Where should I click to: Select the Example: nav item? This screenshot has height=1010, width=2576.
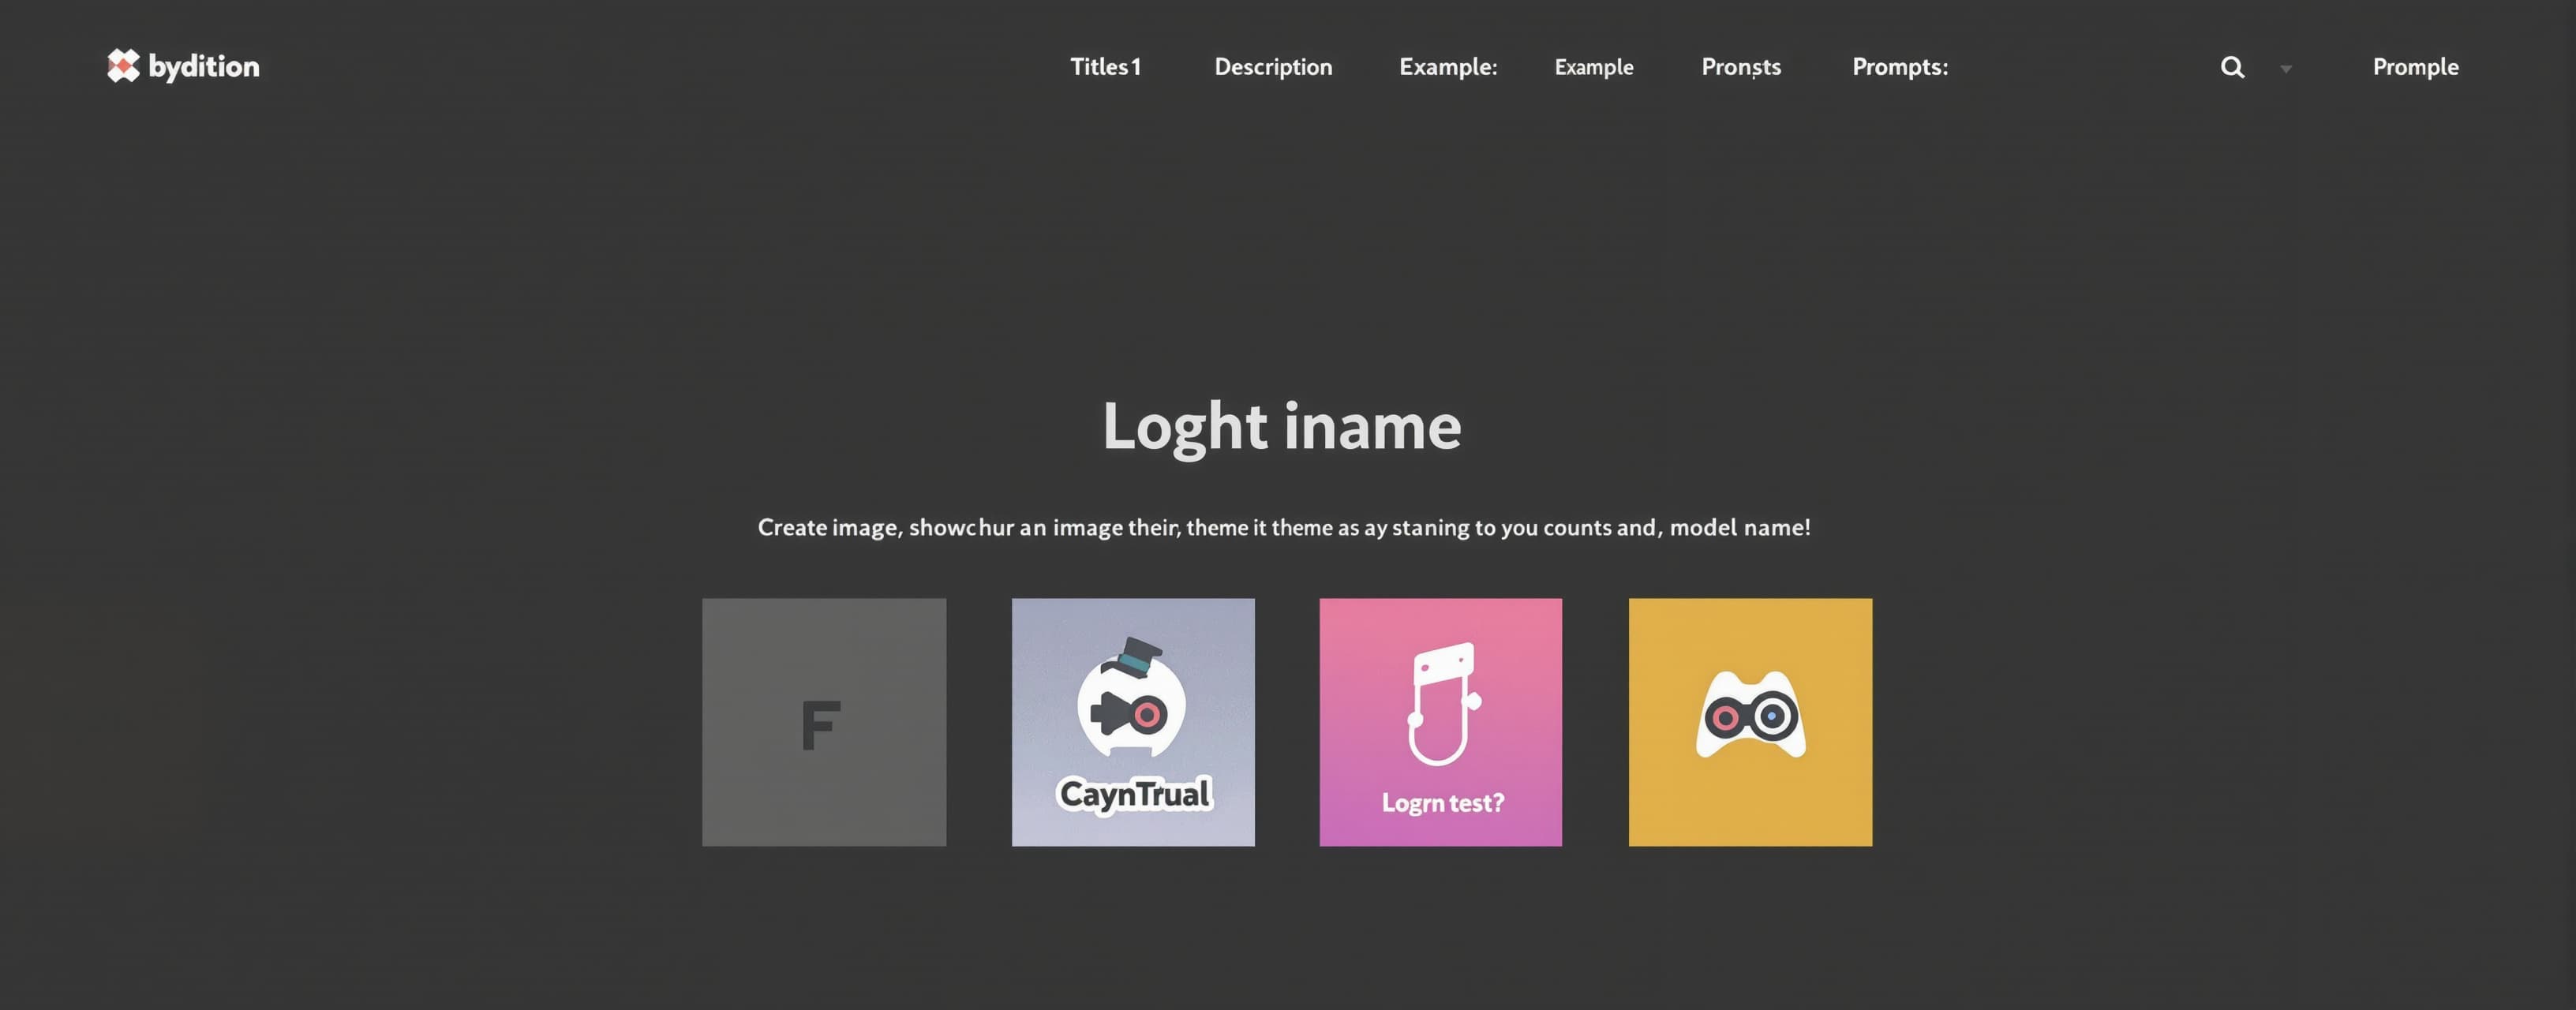(1448, 67)
